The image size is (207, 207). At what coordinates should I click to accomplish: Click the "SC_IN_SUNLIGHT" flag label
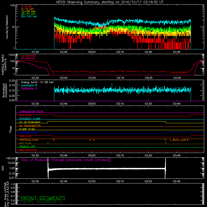30,122
